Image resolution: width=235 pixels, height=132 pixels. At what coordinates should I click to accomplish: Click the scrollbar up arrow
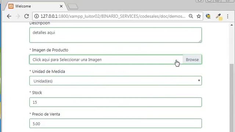pyautogui.click(x=232, y=25)
